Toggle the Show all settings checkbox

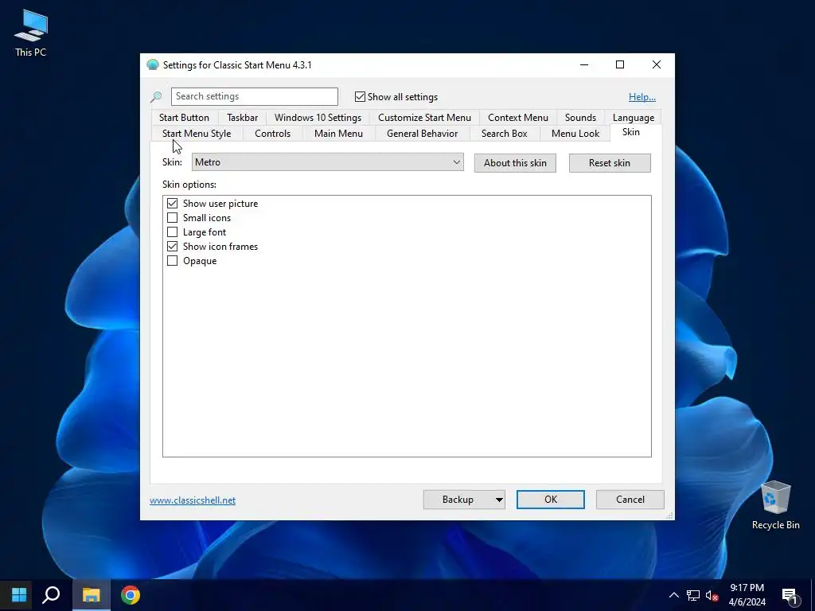pos(360,96)
